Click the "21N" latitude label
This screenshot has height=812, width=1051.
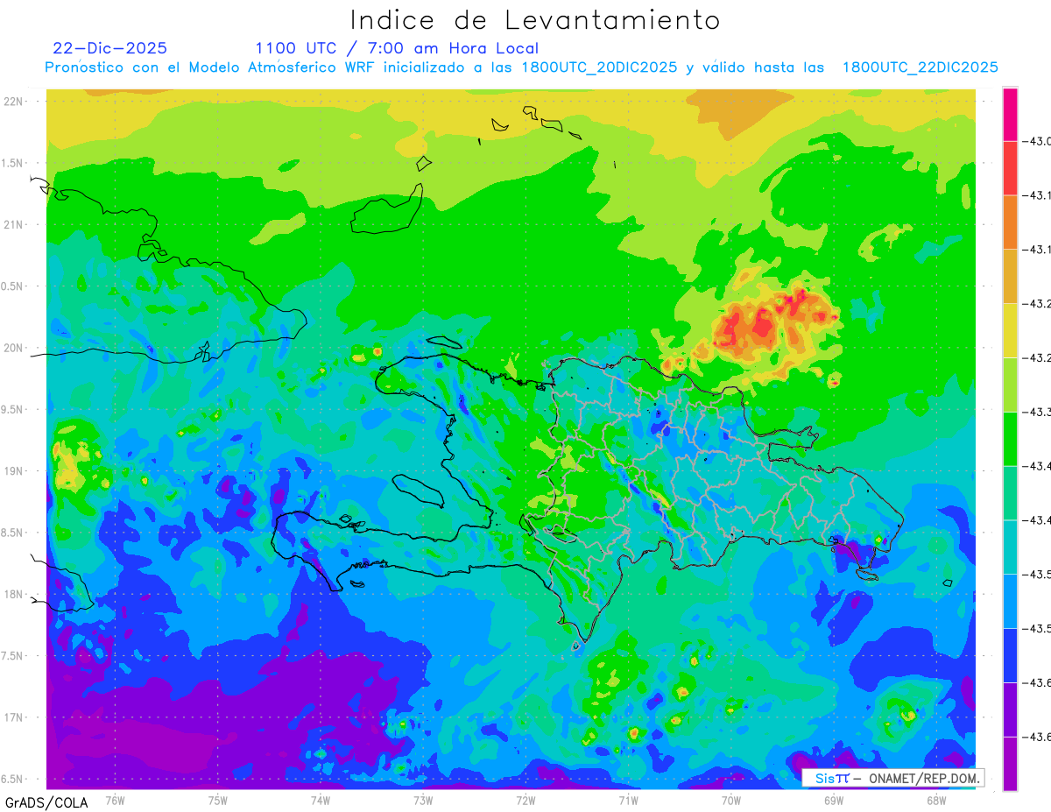(x=14, y=224)
